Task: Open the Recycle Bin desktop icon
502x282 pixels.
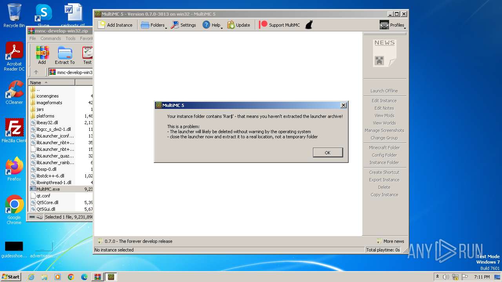Action: pos(14,15)
